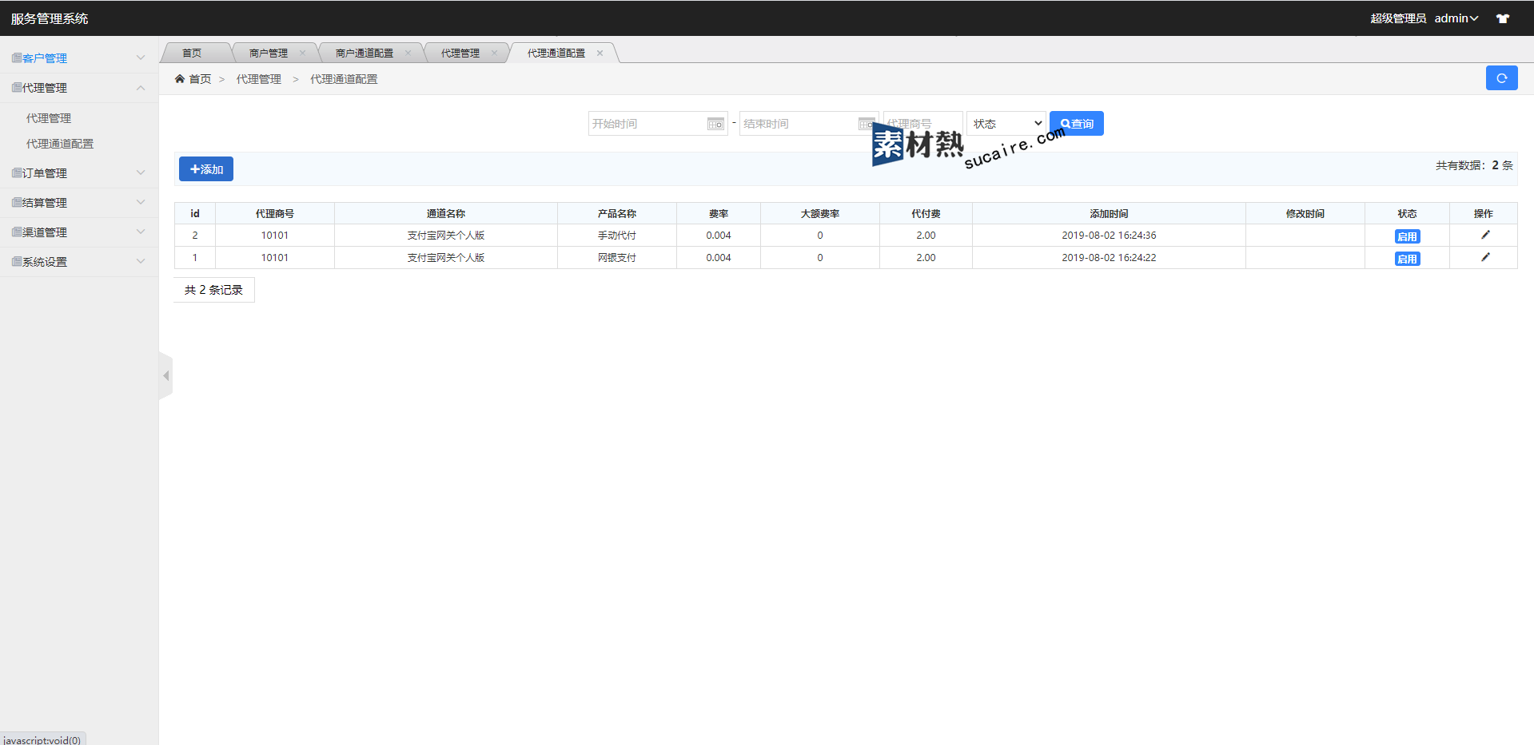1534x745 pixels.
Task: Toggle 启用 status for id 1
Action: click(x=1407, y=259)
